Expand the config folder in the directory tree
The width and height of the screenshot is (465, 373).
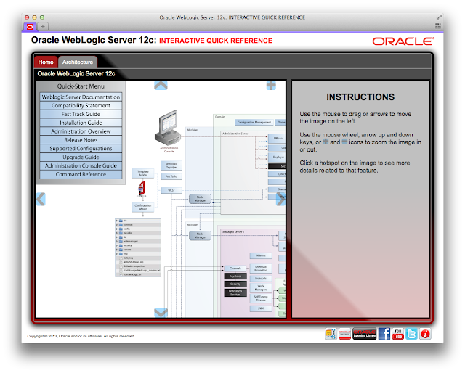pos(117,229)
